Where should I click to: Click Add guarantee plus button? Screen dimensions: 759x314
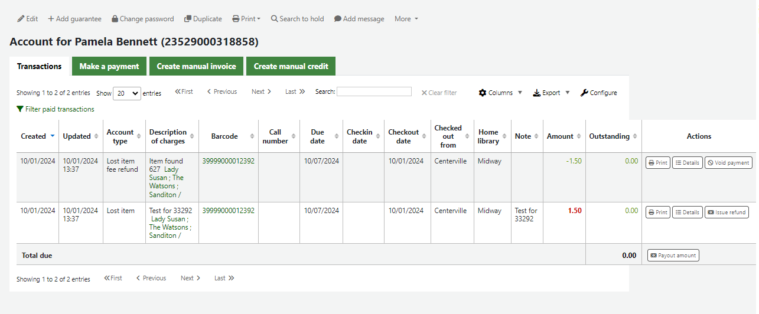(74, 19)
